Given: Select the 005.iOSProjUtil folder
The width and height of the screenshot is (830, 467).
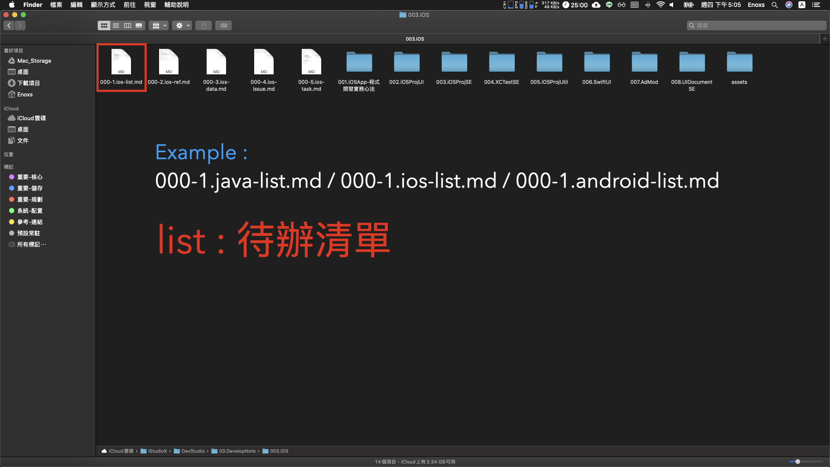Looking at the screenshot, I should click(x=549, y=68).
